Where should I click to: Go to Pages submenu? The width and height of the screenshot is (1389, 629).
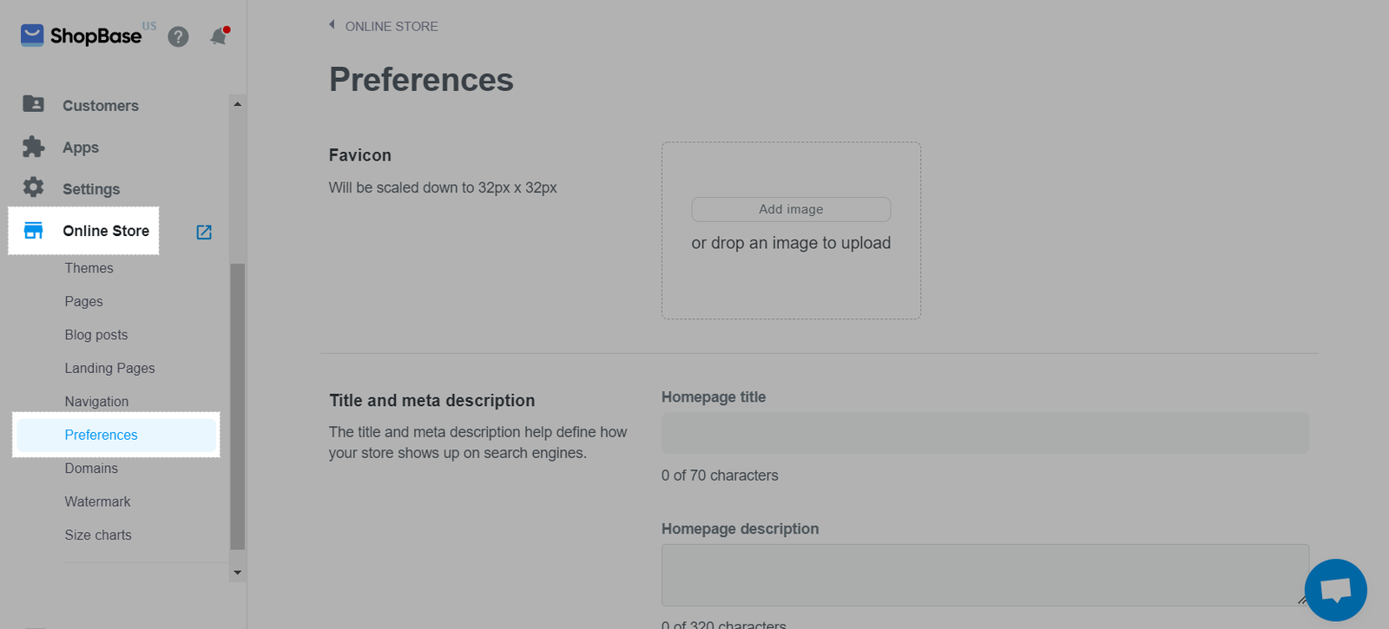coord(83,301)
